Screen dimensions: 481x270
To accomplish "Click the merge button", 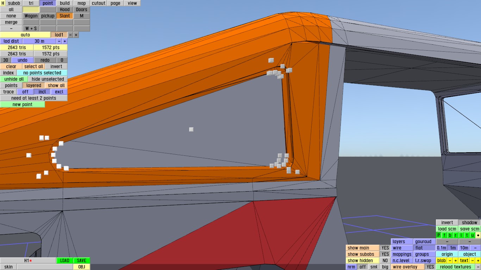I will point(11,22).
